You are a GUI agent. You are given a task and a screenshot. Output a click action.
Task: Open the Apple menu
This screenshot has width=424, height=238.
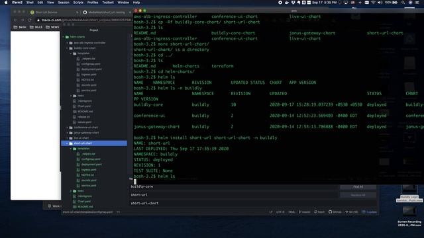pyautogui.click(x=6, y=3)
